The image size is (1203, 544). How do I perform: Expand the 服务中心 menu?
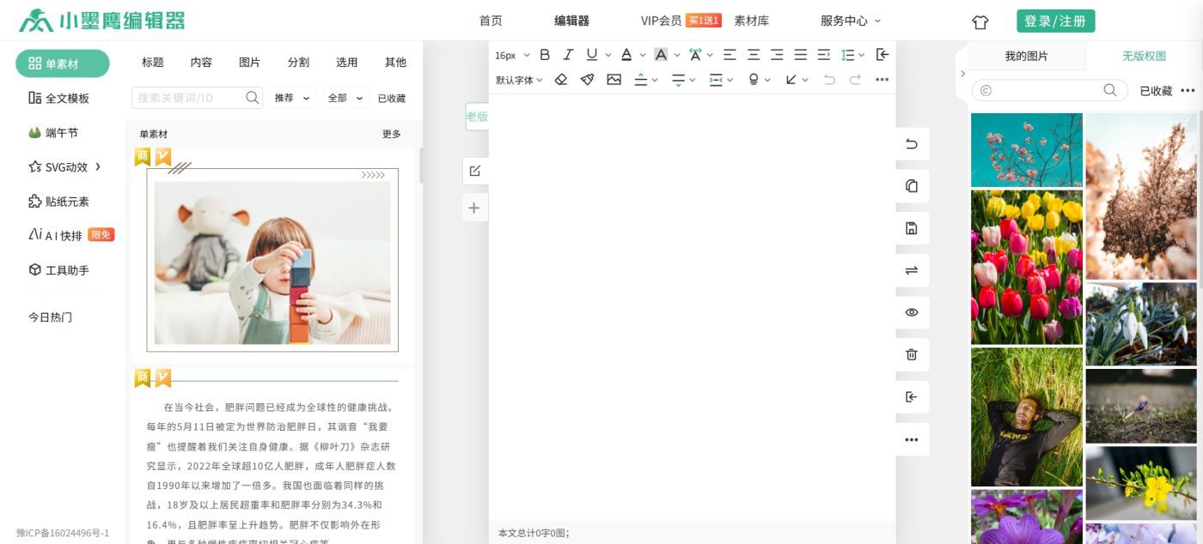846,21
